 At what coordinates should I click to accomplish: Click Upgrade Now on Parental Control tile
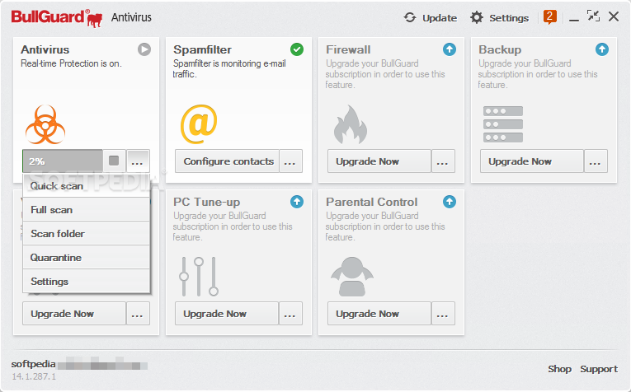coord(379,313)
